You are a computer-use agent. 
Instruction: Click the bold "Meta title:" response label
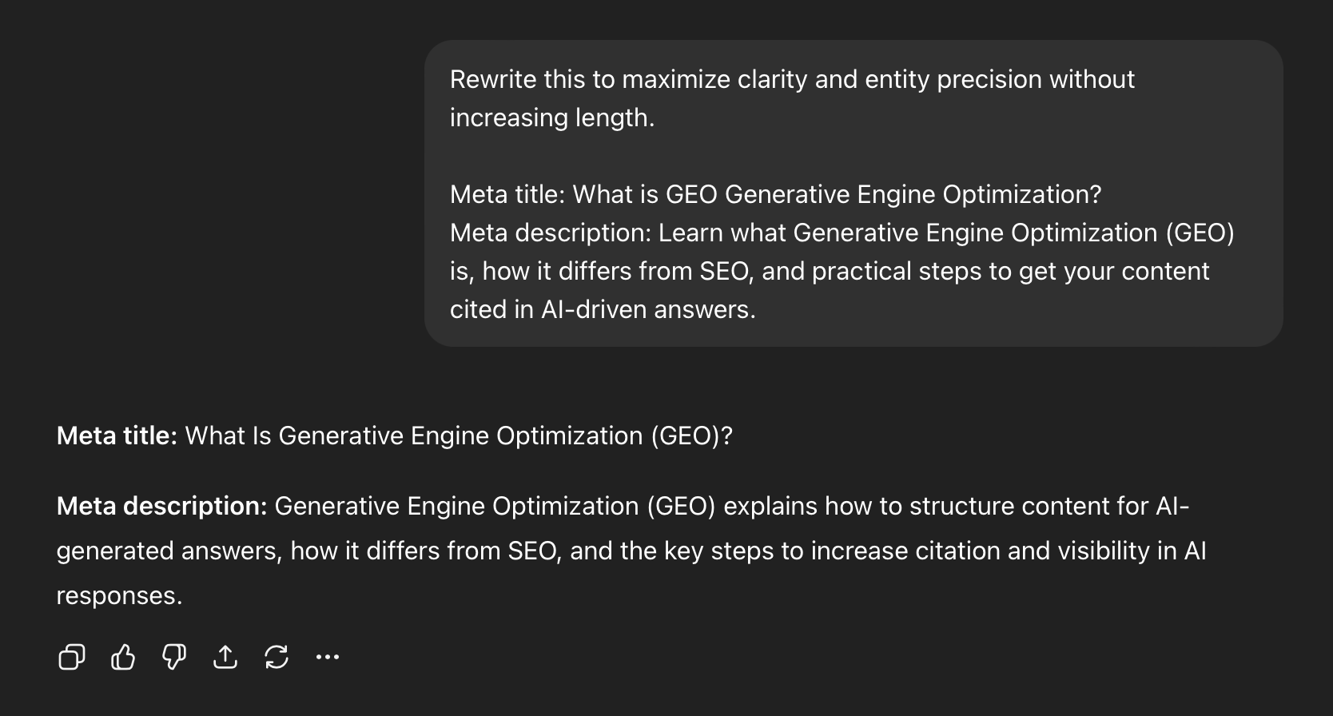[x=117, y=436]
